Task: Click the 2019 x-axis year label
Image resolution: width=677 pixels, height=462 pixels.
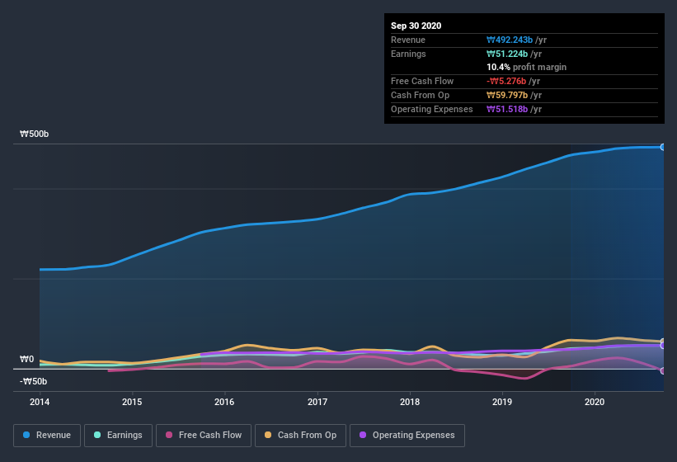Action: (x=502, y=402)
